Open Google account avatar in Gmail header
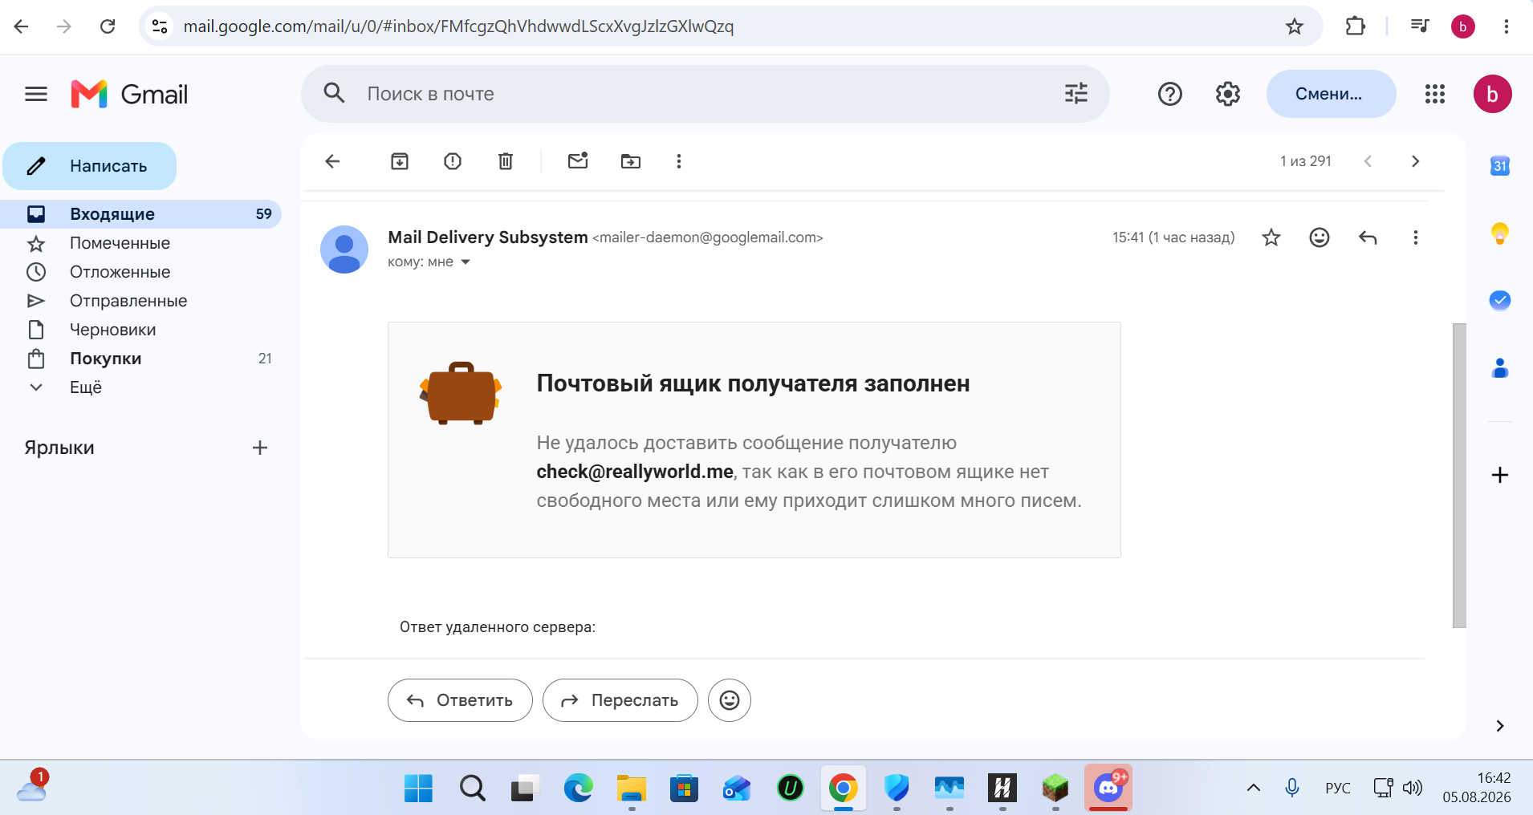 click(1493, 94)
